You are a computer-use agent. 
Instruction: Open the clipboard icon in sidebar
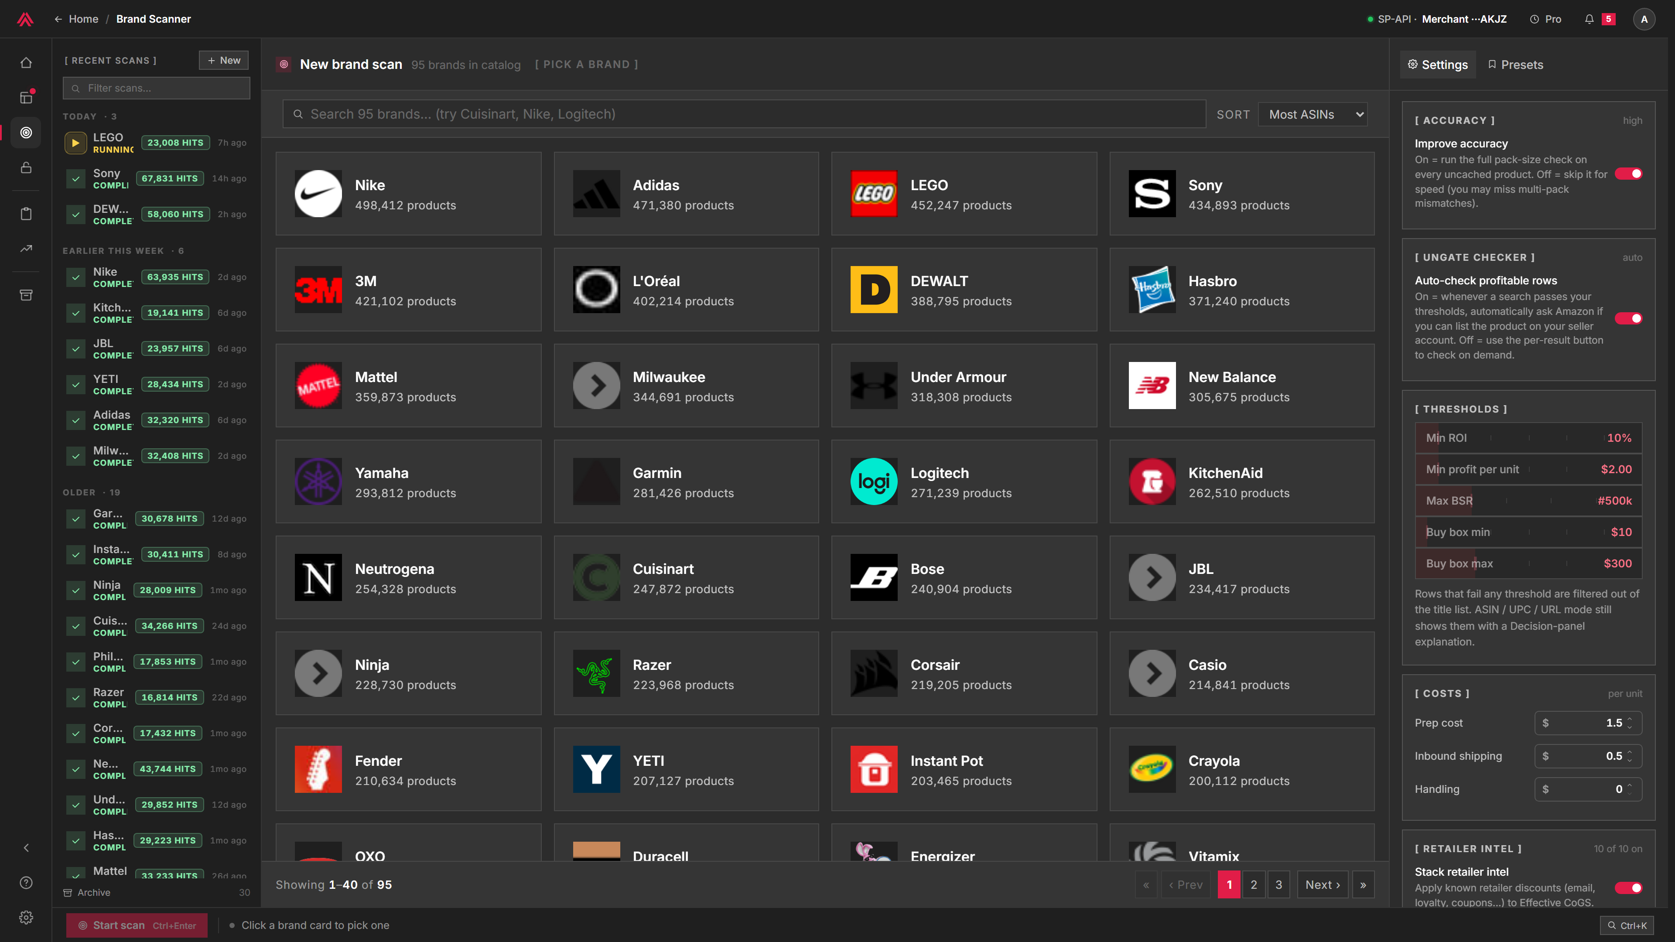[x=26, y=214]
